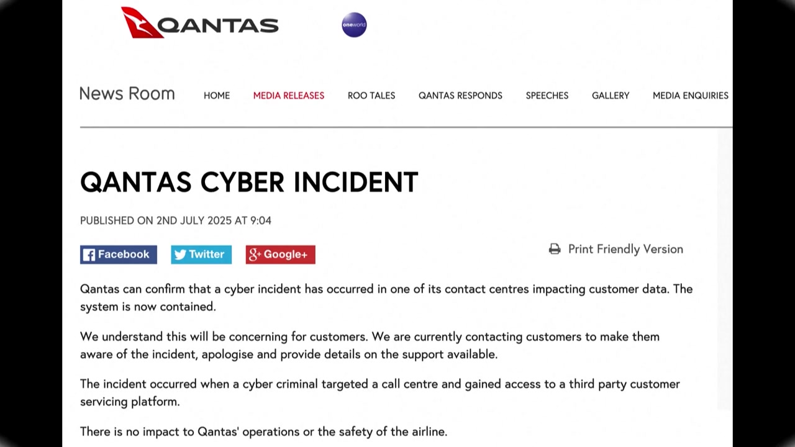Open the Media Enquiries page
Image resolution: width=795 pixels, height=447 pixels.
(x=691, y=96)
